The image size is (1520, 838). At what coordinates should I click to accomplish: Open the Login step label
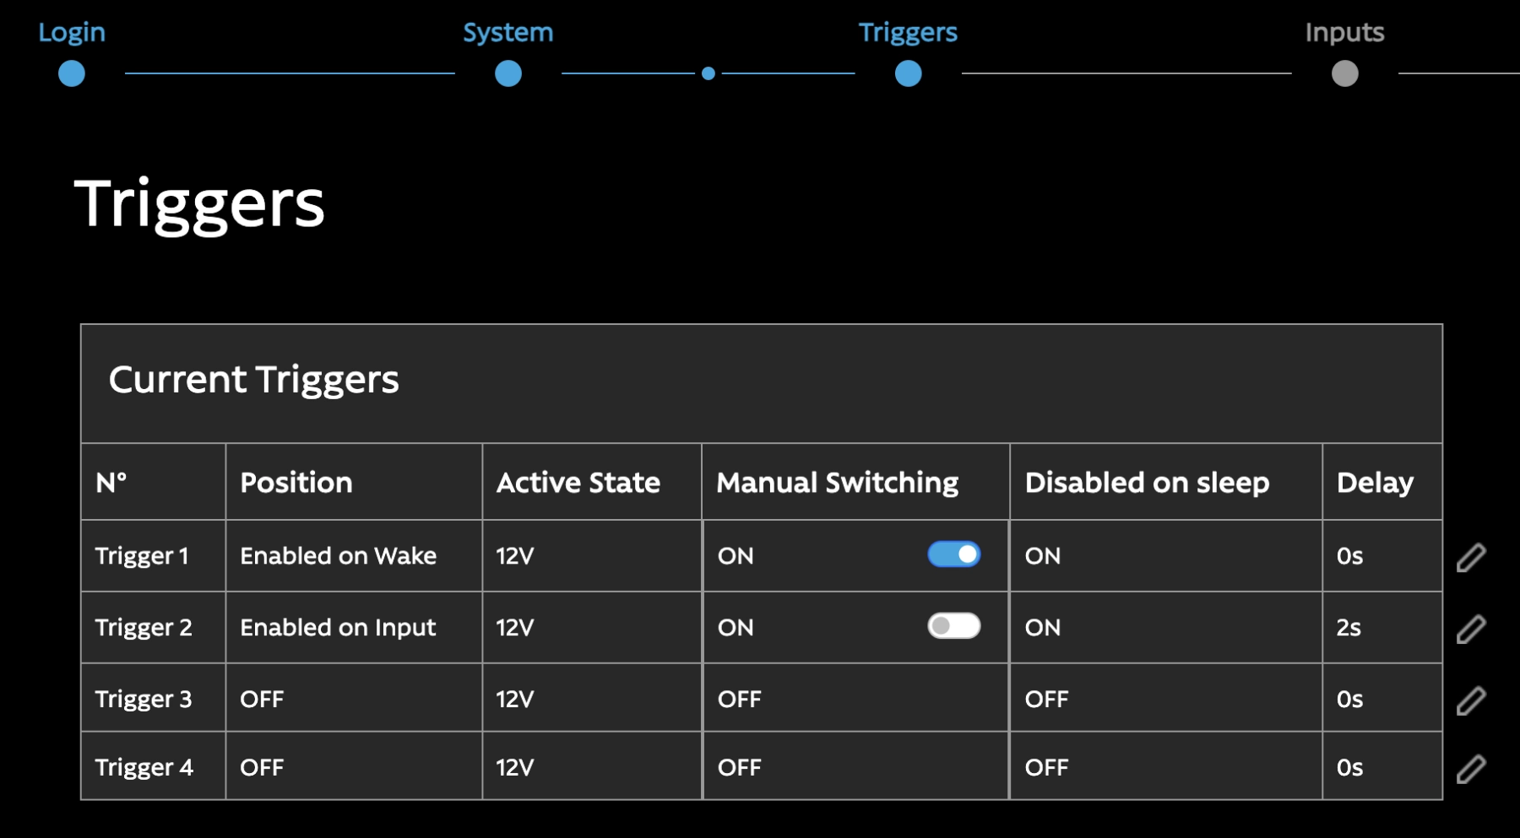72,33
